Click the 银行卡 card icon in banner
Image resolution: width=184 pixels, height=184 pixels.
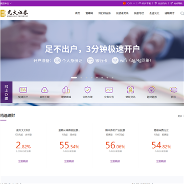[90, 60]
